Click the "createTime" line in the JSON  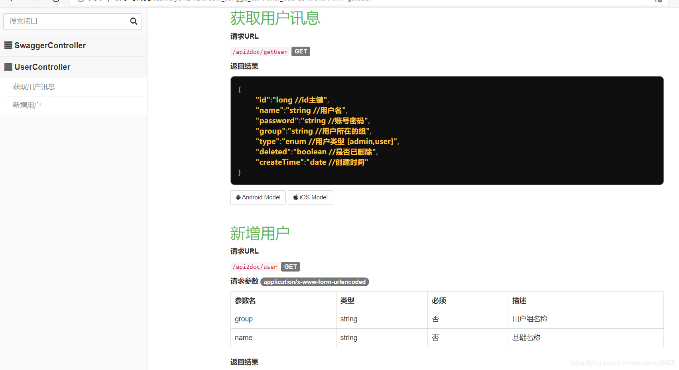[312, 162]
